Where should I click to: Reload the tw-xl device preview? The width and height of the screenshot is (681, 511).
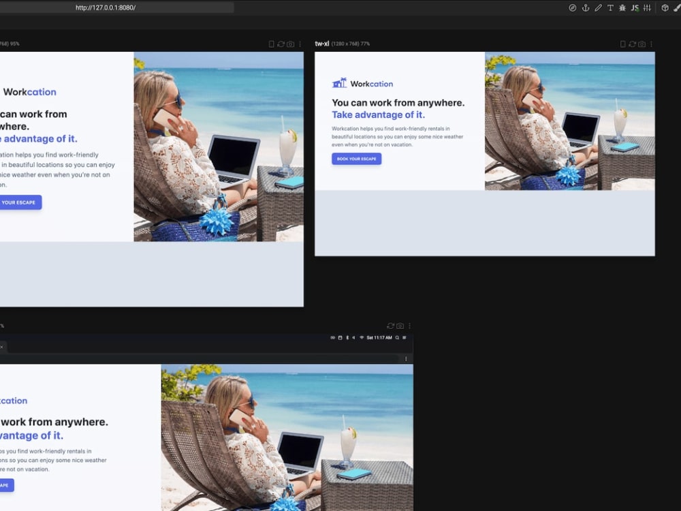[x=633, y=44]
